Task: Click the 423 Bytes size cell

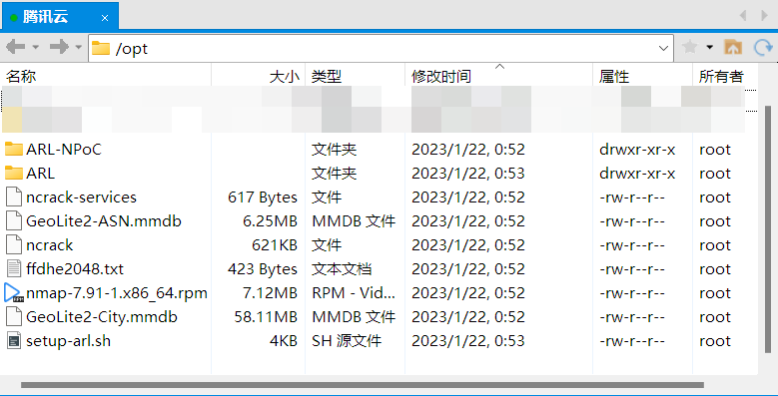Action: [x=263, y=269]
